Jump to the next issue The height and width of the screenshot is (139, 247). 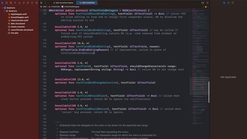(208, 7)
